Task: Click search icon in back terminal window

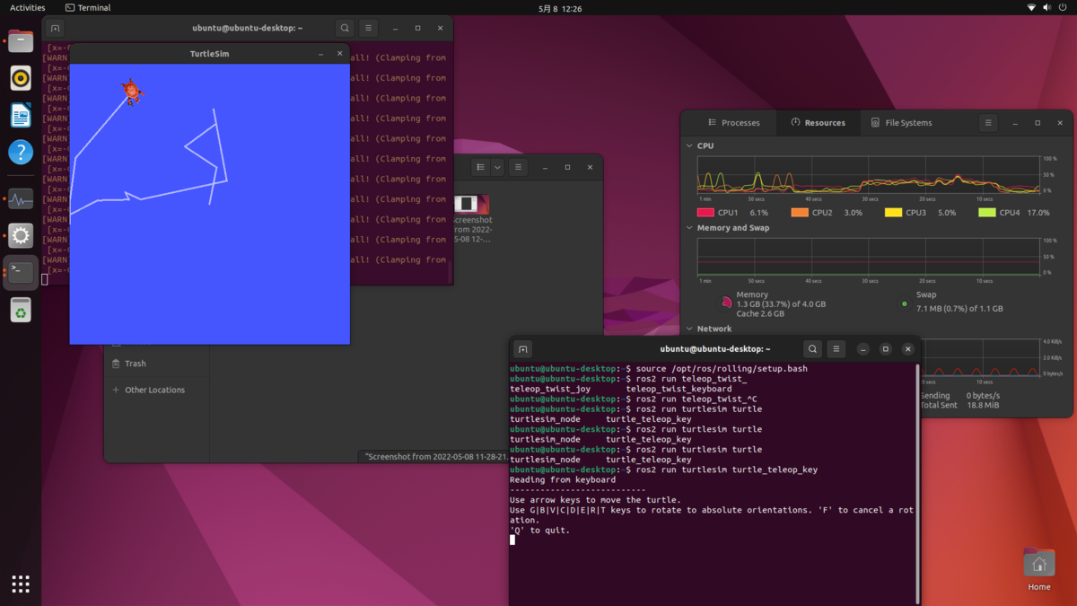Action: coord(345,29)
